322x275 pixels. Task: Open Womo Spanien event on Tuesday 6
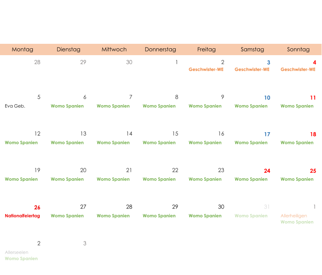[x=67, y=106]
